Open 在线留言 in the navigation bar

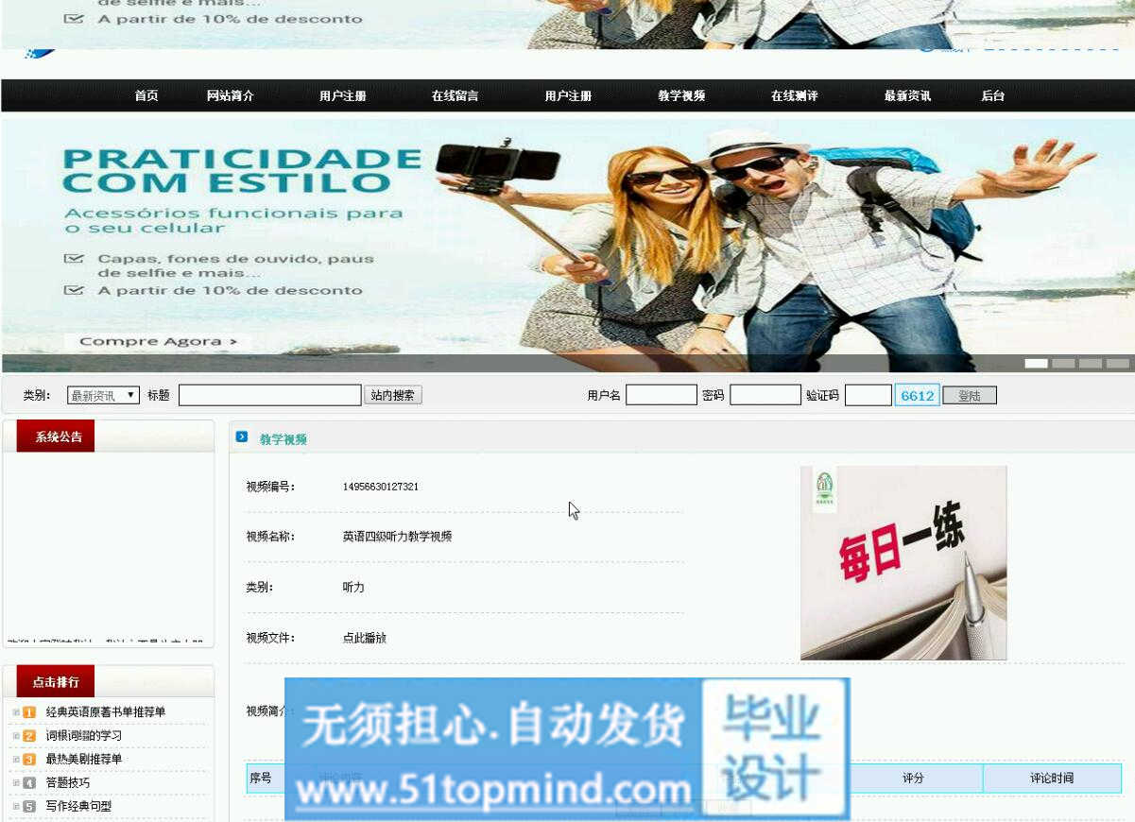455,96
